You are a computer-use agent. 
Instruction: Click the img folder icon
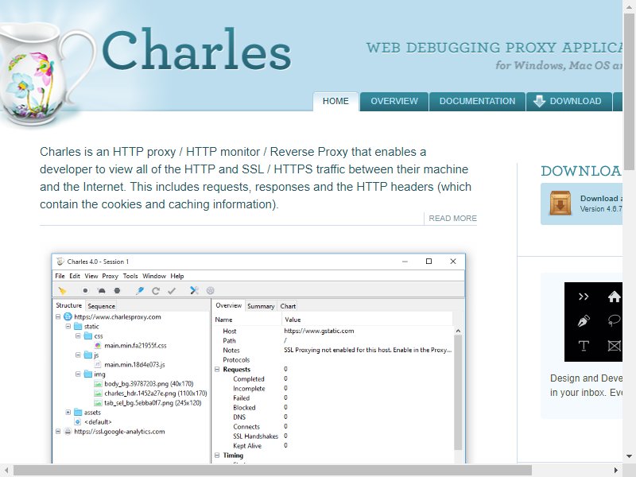point(88,374)
